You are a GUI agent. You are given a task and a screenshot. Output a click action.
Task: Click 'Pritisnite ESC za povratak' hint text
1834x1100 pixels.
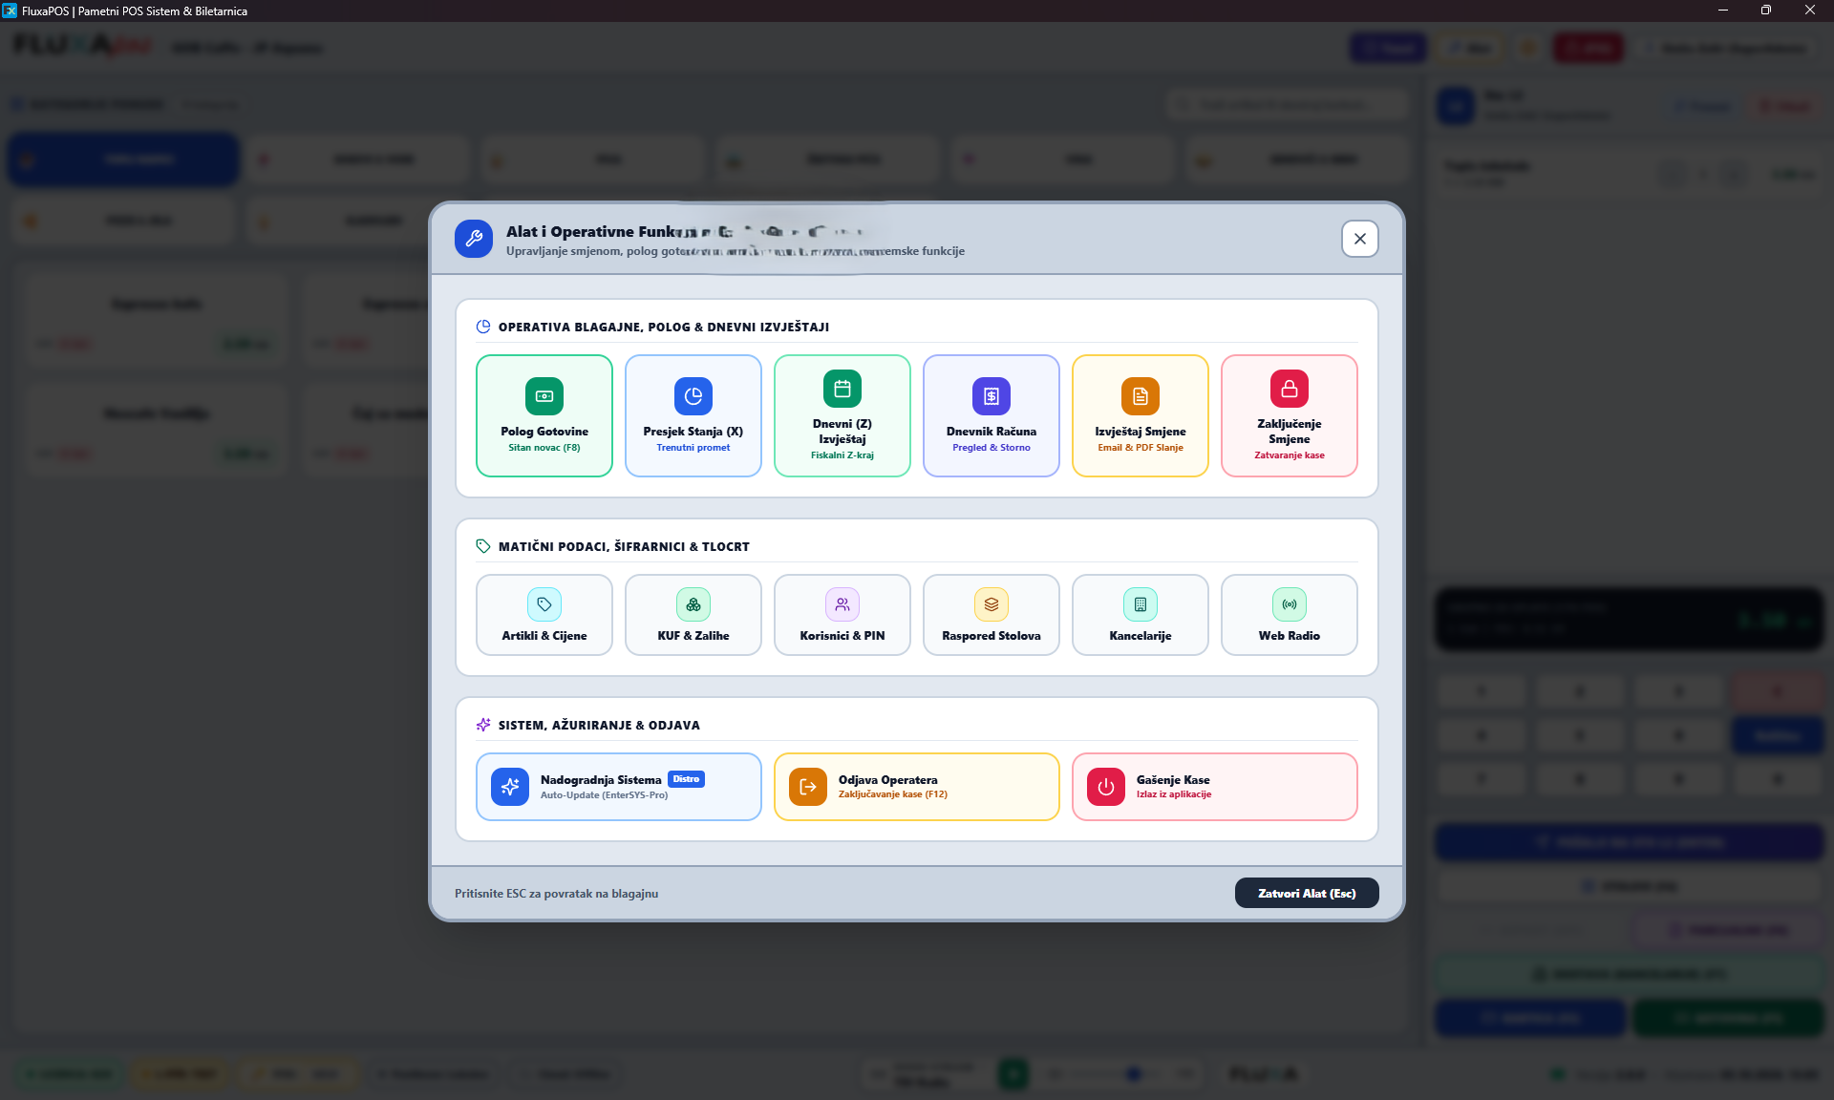556,894
